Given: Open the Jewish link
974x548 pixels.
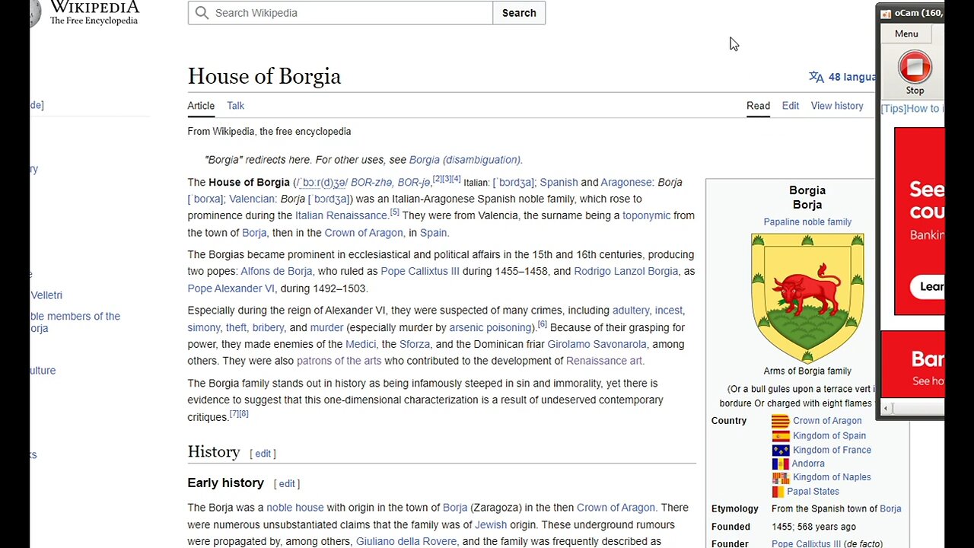Looking at the screenshot, I should pyautogui.click(x=491, y=524).
